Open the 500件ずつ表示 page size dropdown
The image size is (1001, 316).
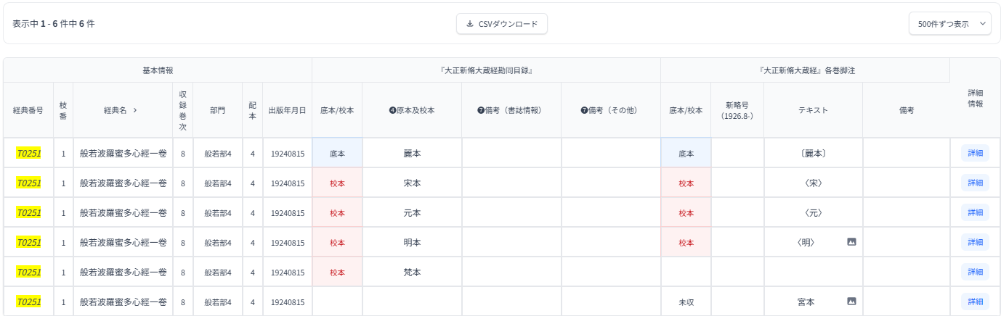pos(949,24)
